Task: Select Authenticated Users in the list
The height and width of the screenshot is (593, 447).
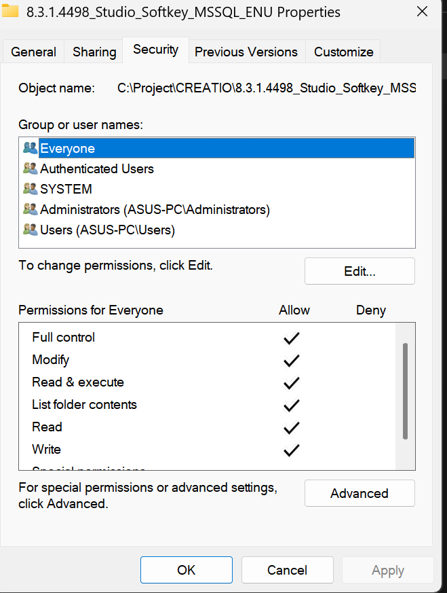Action: tap(97, 168)
